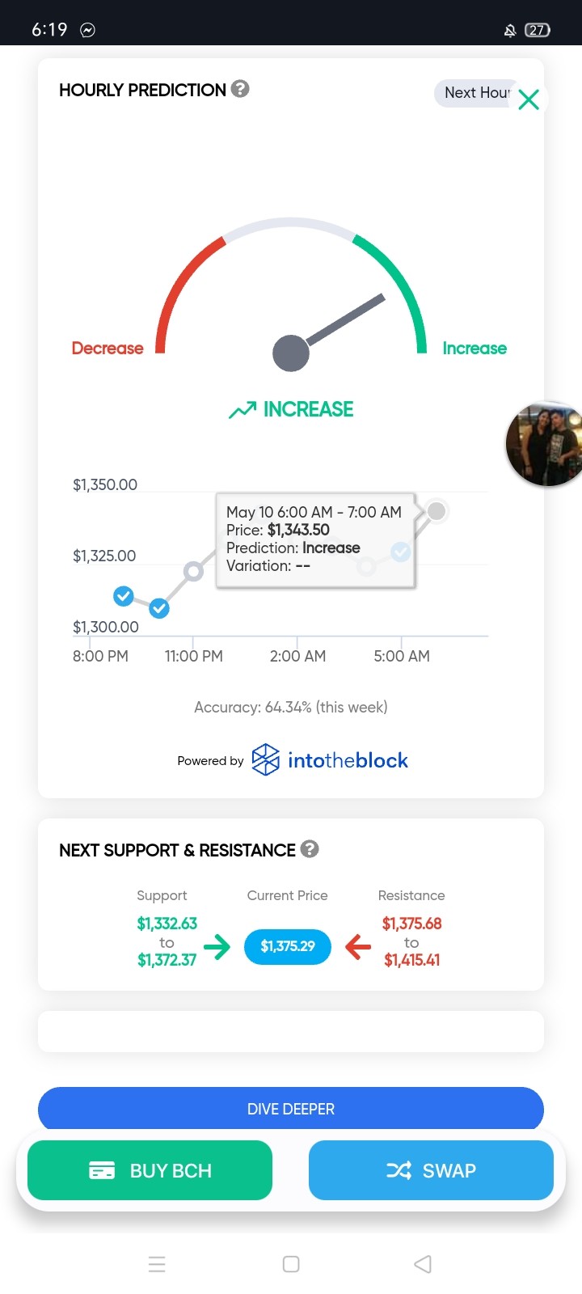Open the Next Hour dropdown
582x1294 pixels.
pos(478,93)
